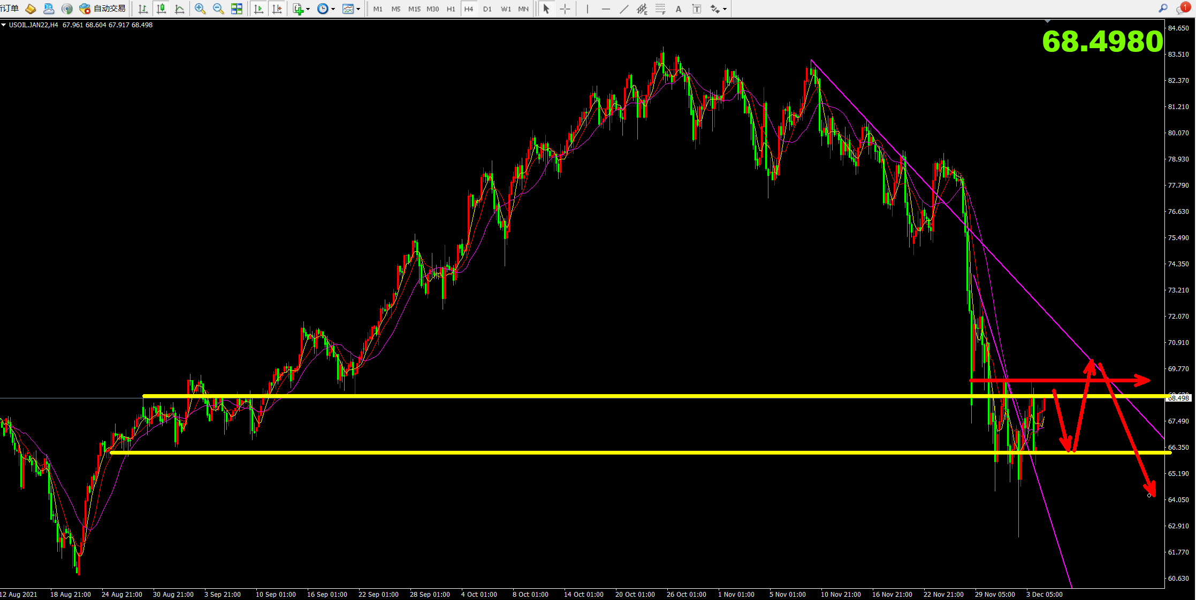Image resolution: width=1196 pixels, height=600 pixels.
Task: Click the 84.650 price scale label
Action: pos(1178,28)
